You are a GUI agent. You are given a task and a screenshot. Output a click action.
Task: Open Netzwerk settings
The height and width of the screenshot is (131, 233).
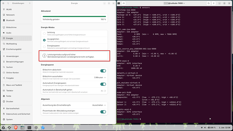(17, 15)
